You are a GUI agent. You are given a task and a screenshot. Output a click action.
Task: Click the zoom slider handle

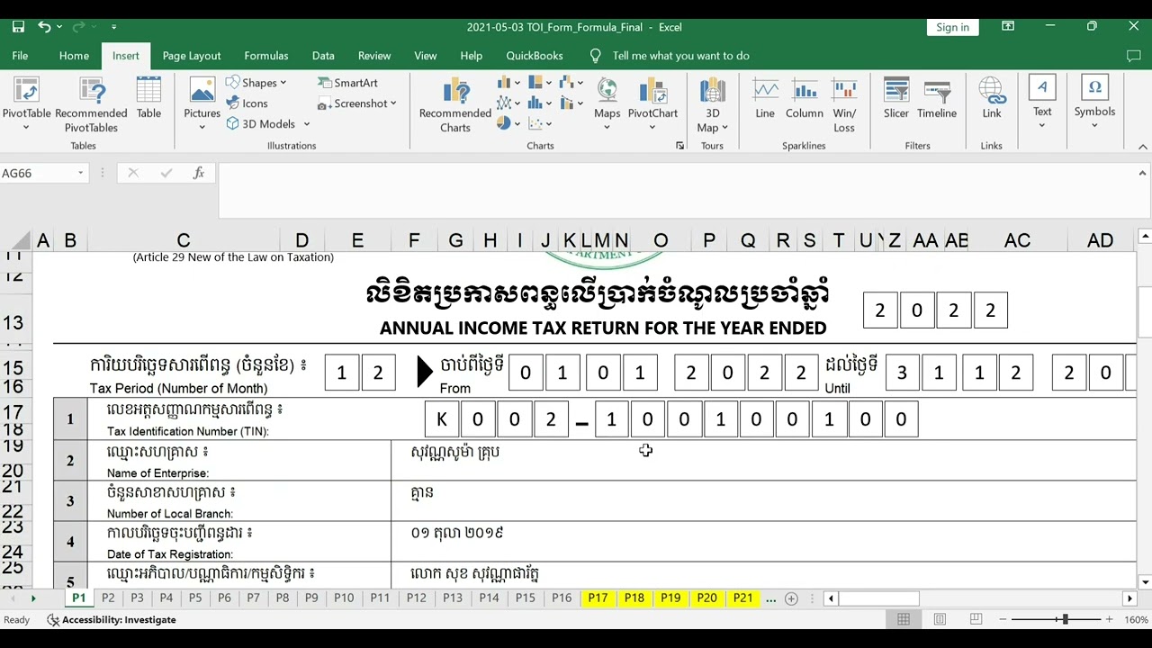click(1065, 619)
